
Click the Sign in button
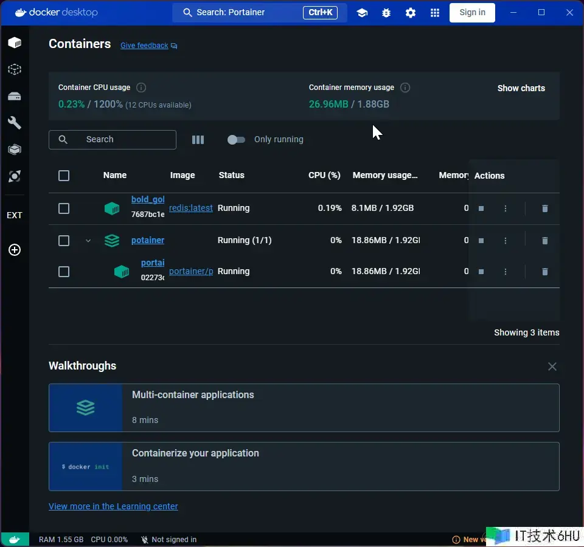pos(472,13)
